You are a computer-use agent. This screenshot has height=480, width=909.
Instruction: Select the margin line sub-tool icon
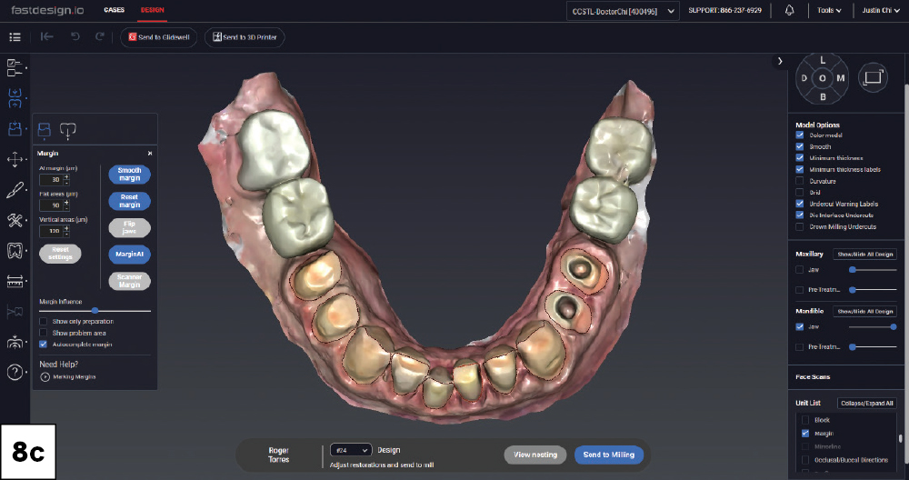point(44,130)
